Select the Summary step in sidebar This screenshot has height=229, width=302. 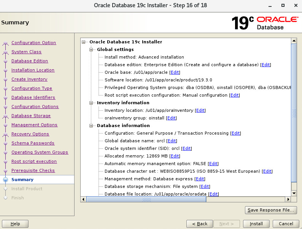pos(22,180)
